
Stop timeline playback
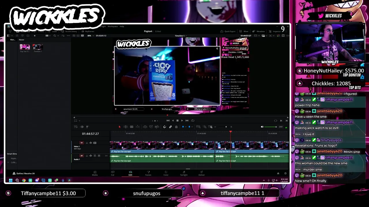tap(177, 120)
